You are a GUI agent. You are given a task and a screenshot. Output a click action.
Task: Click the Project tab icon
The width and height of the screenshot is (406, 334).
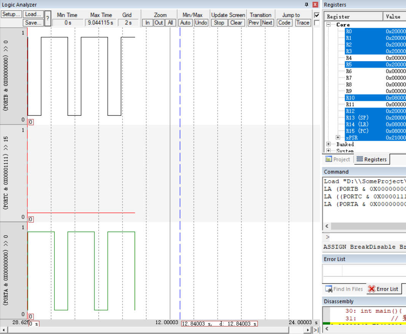(x=329, y=159)
